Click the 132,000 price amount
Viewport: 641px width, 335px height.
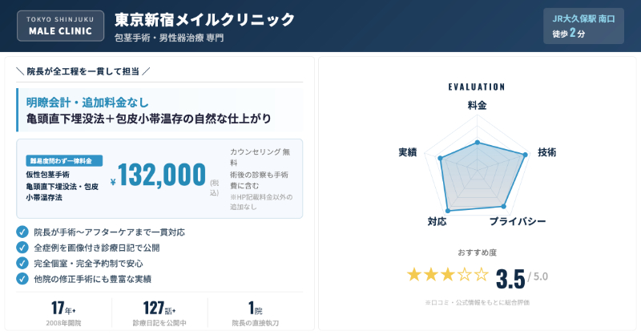[162, 175]
